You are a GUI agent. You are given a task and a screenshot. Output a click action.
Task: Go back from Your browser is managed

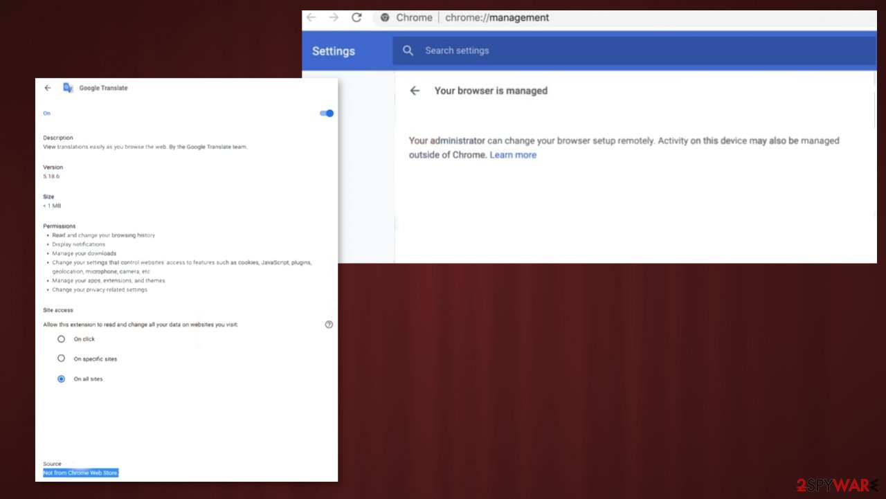click(415, 91)
